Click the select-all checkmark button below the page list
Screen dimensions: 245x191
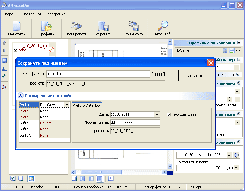tap(13, 178)
